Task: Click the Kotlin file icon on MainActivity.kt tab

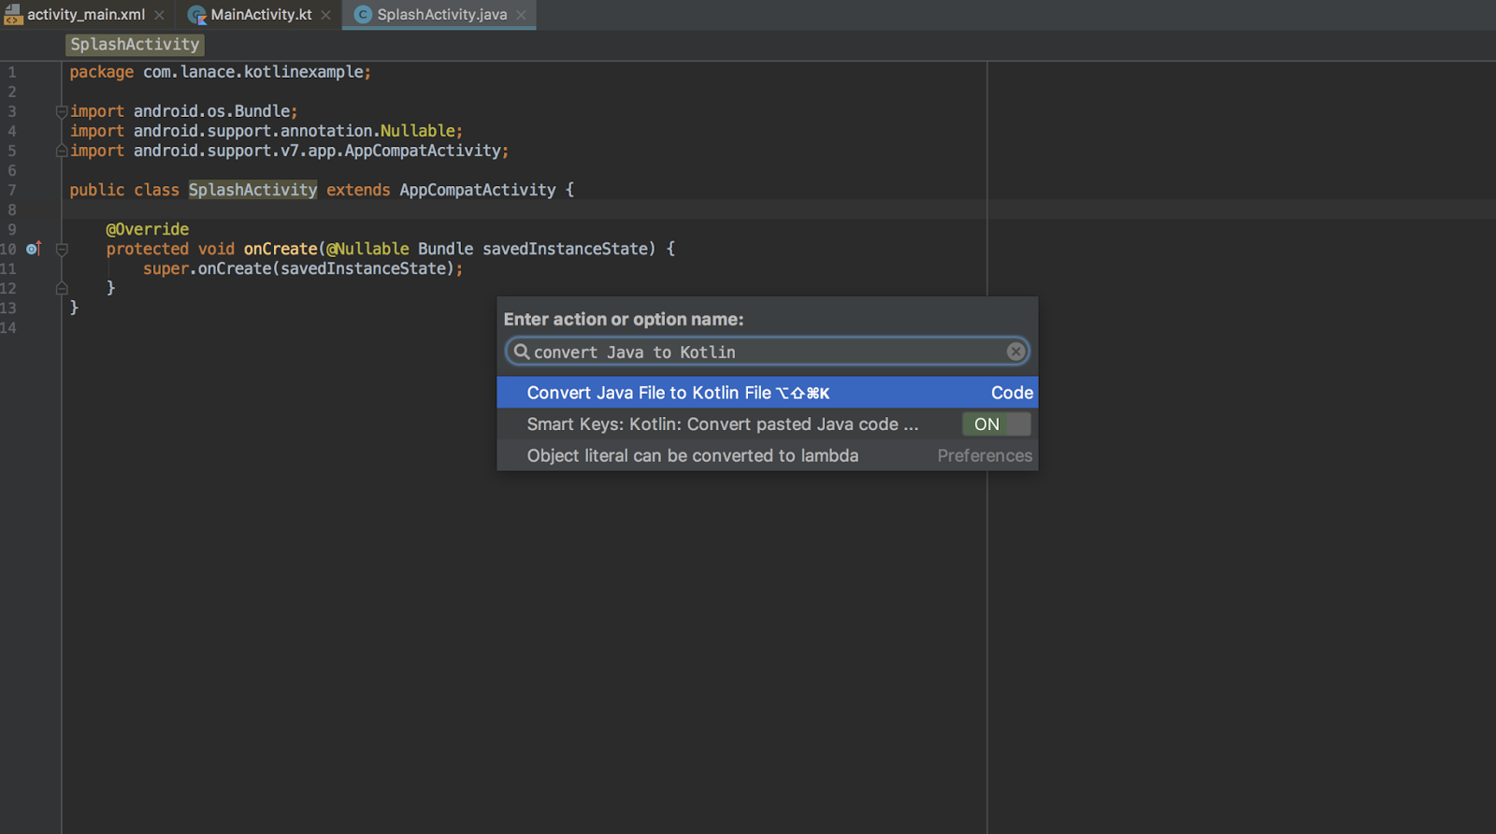Action: click(196, 15)
